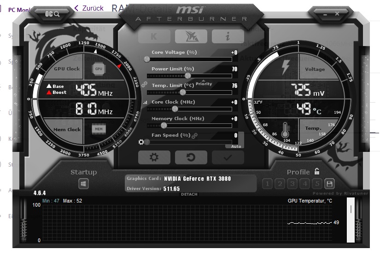Close Afterburner with the X button

(337, 14)
